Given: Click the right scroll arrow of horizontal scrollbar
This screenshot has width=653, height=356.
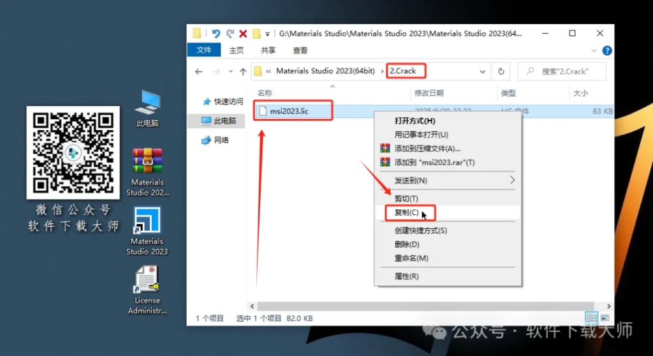Looking at the screenshot, I should [608, 306].
